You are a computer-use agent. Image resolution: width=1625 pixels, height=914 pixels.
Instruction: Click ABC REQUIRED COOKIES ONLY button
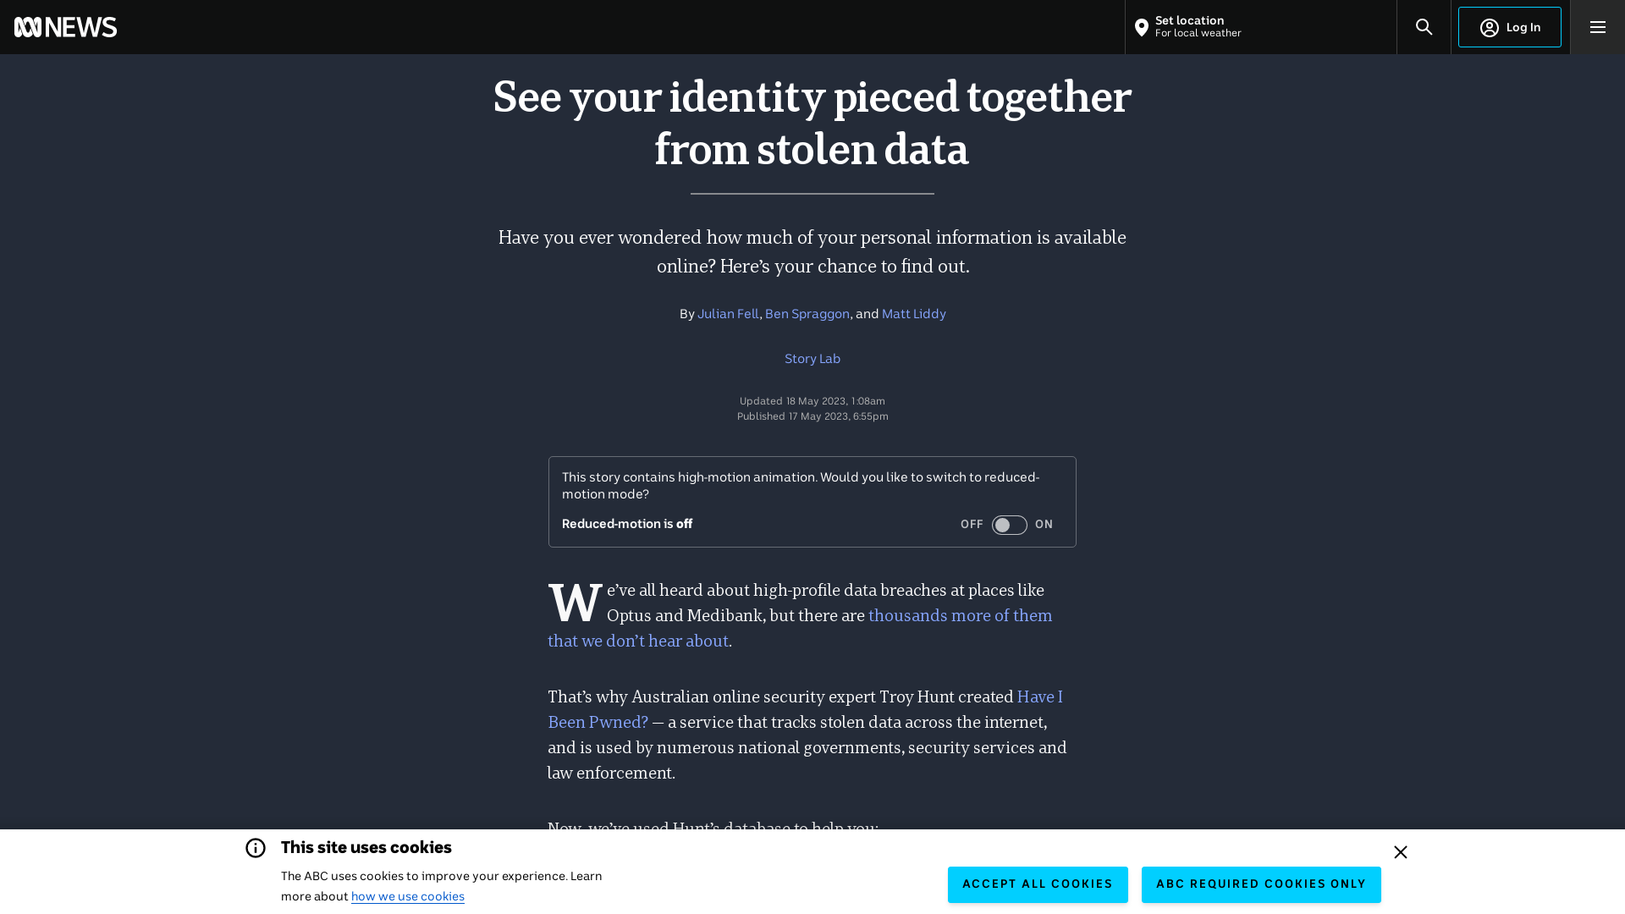[1261, 884]
